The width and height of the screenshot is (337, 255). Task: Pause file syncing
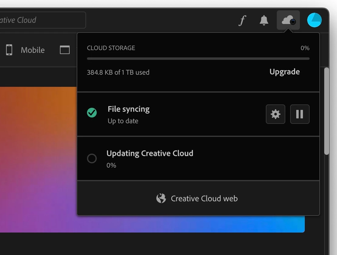click(x=300, y=114)
